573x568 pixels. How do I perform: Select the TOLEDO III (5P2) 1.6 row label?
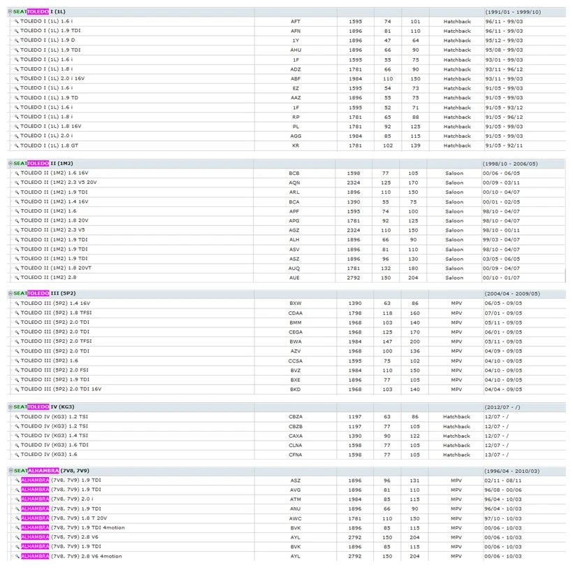(50, 361)
